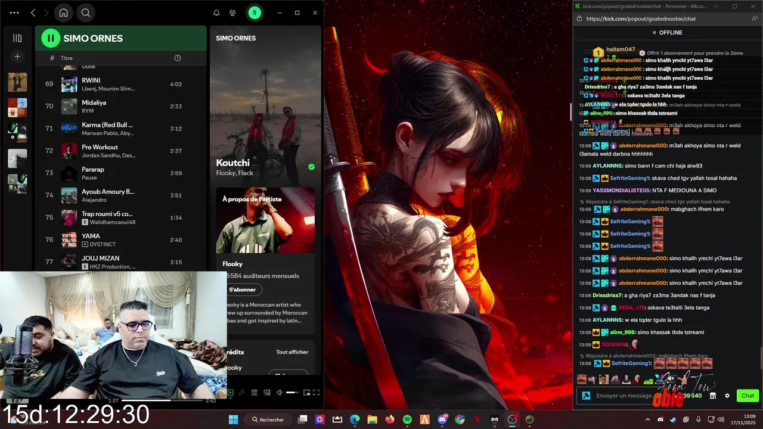This screenshot has width=763, height=429.
Task: Follow Flooky with S'abonner button
Action: click(243, 290)
